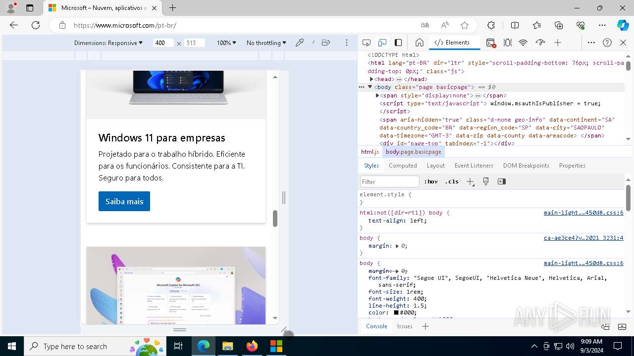The width and height of the screenshot is (634, 356).
Task: Open Customize and control DevTools menu
Action: point(591,43)
